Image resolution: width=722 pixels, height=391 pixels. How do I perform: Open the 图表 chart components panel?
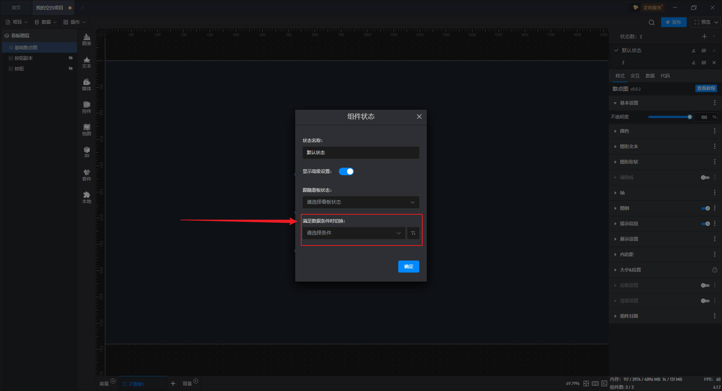[x=86, y=39]
